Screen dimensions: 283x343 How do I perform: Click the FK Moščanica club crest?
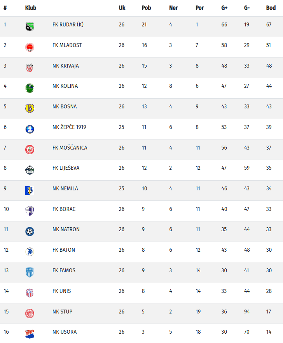30,150
